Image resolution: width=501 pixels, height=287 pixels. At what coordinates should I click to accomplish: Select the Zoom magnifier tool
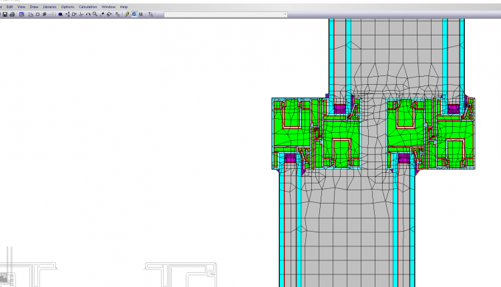[x=95, y=14]
